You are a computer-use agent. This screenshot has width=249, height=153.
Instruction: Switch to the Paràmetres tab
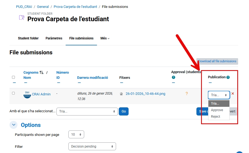click(x=54, y=38)
